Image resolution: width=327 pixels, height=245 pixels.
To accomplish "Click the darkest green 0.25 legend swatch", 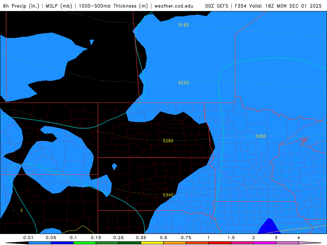I will 130,243.
